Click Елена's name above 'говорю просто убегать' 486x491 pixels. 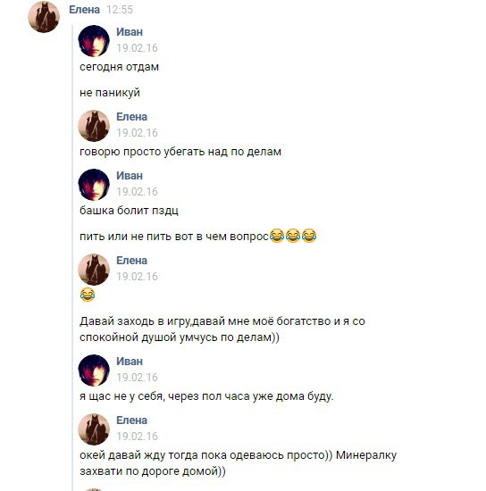131,117
